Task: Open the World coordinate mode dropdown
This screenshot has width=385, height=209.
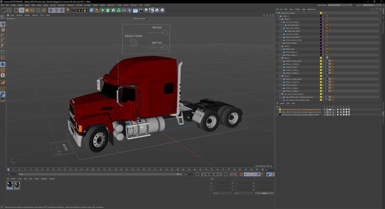Action: (222, 193)
